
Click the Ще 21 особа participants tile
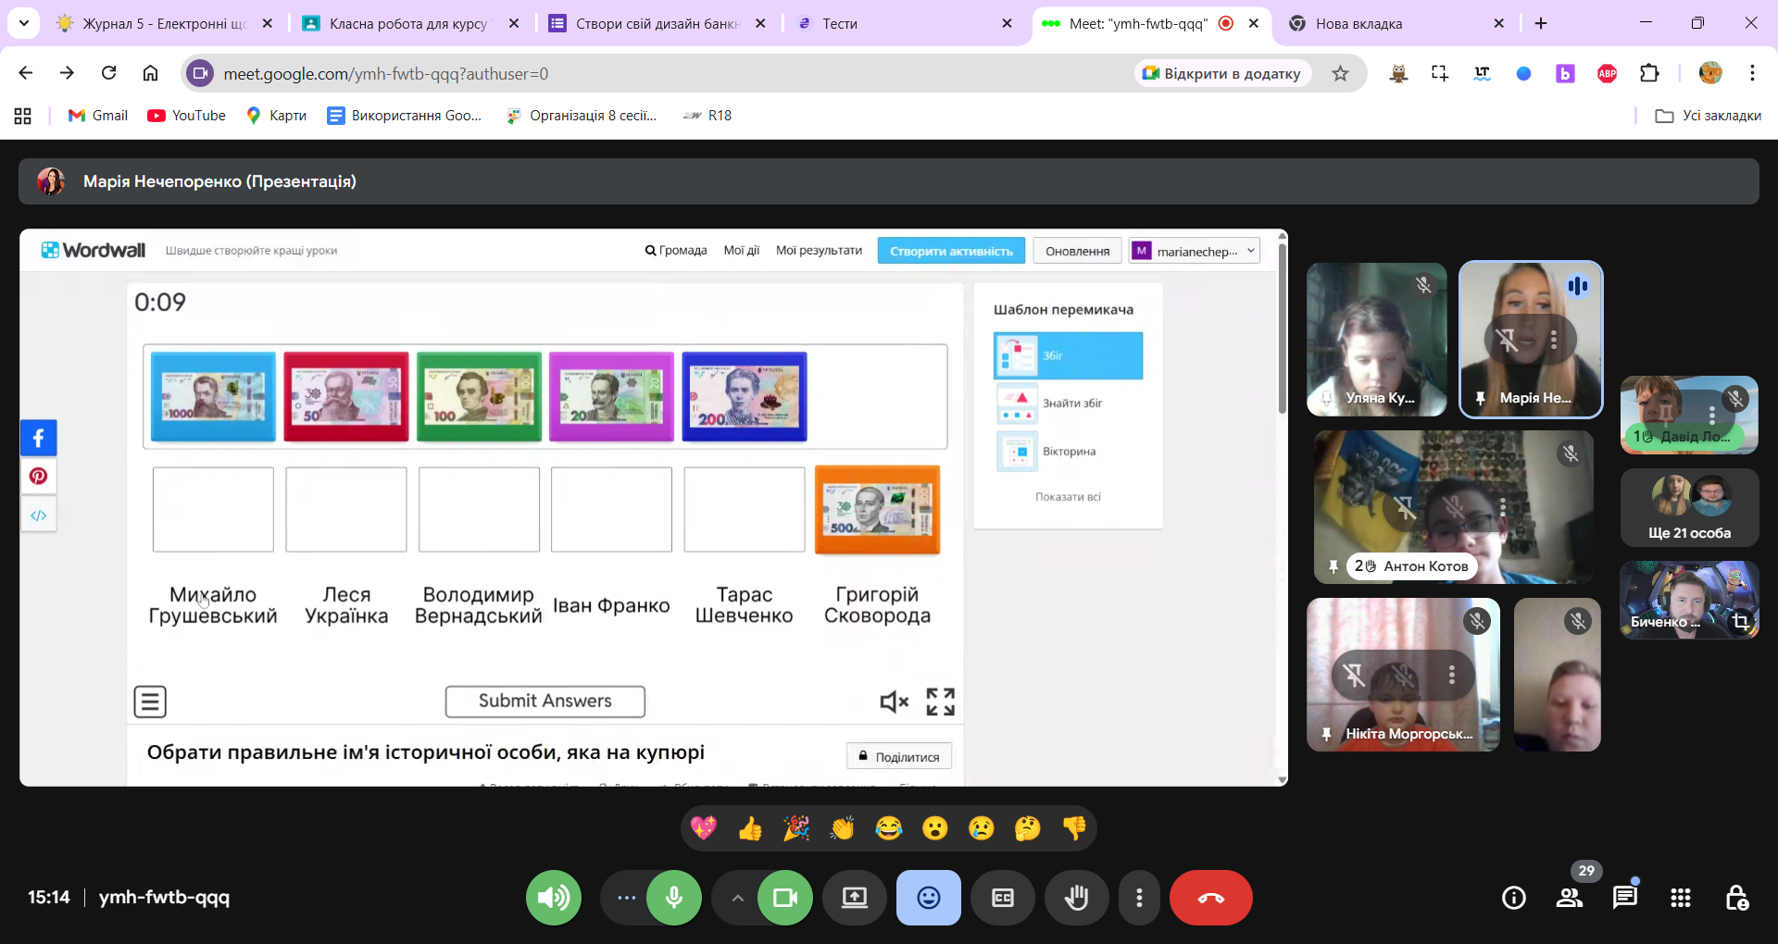pos(1689,507)
